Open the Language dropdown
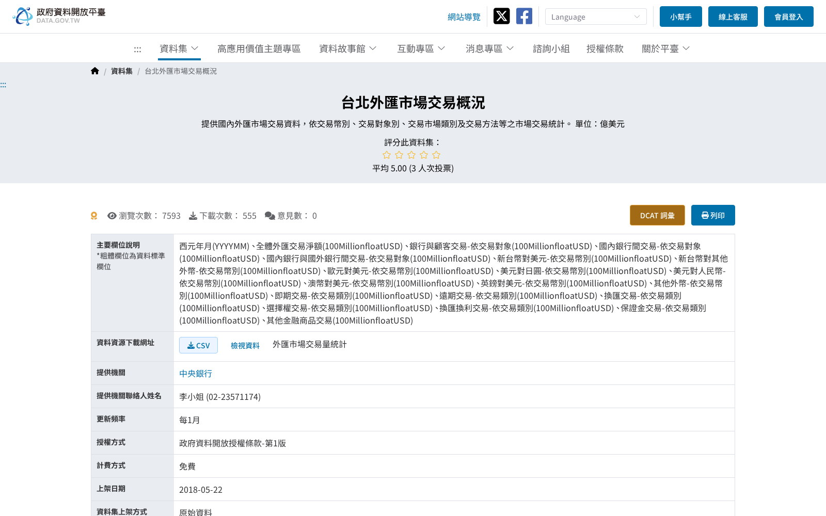Image resolution: width=826 pixels, height=516 pixels. tap(596, 17)
